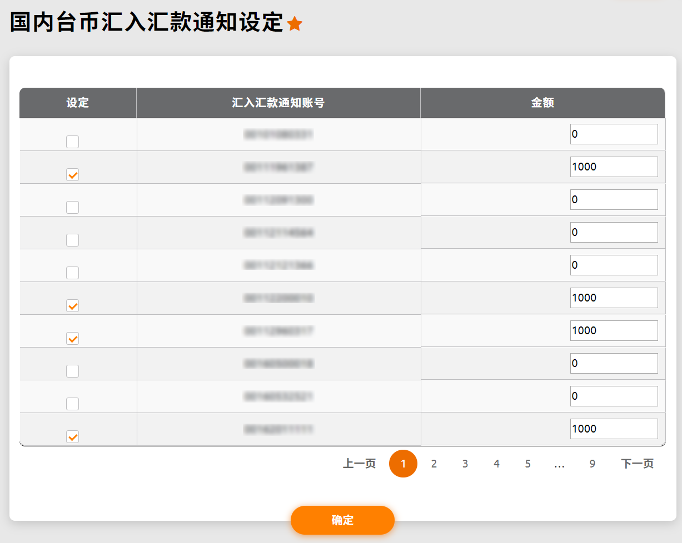Click the orange favorite star icon

coord(295,24)
